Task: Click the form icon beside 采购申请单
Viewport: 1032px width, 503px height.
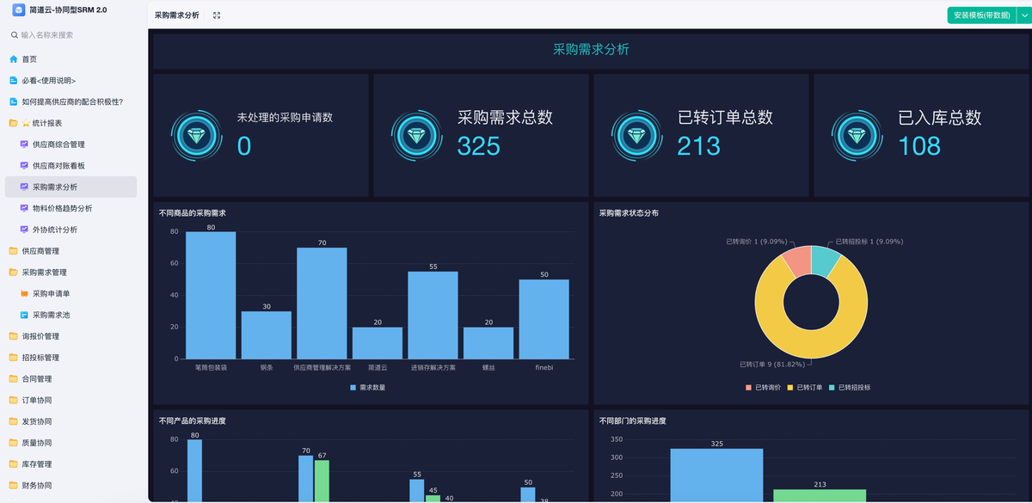Action: coord(24,293)
